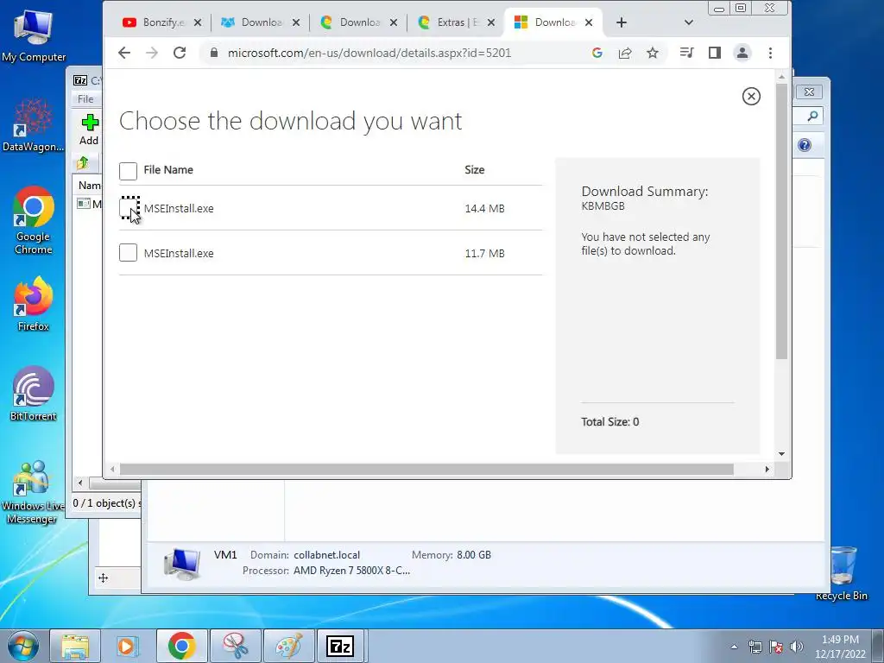
Task: Click the search icon in the back window
Action: [812, 117]
